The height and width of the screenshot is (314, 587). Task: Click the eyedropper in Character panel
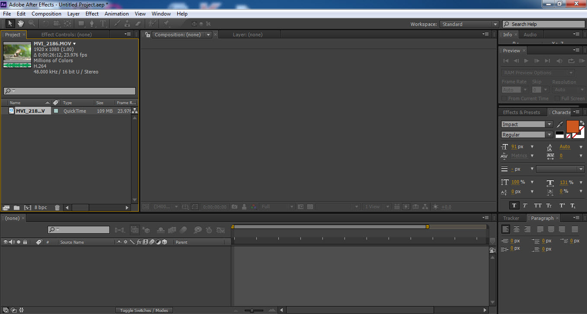(560, 124)
